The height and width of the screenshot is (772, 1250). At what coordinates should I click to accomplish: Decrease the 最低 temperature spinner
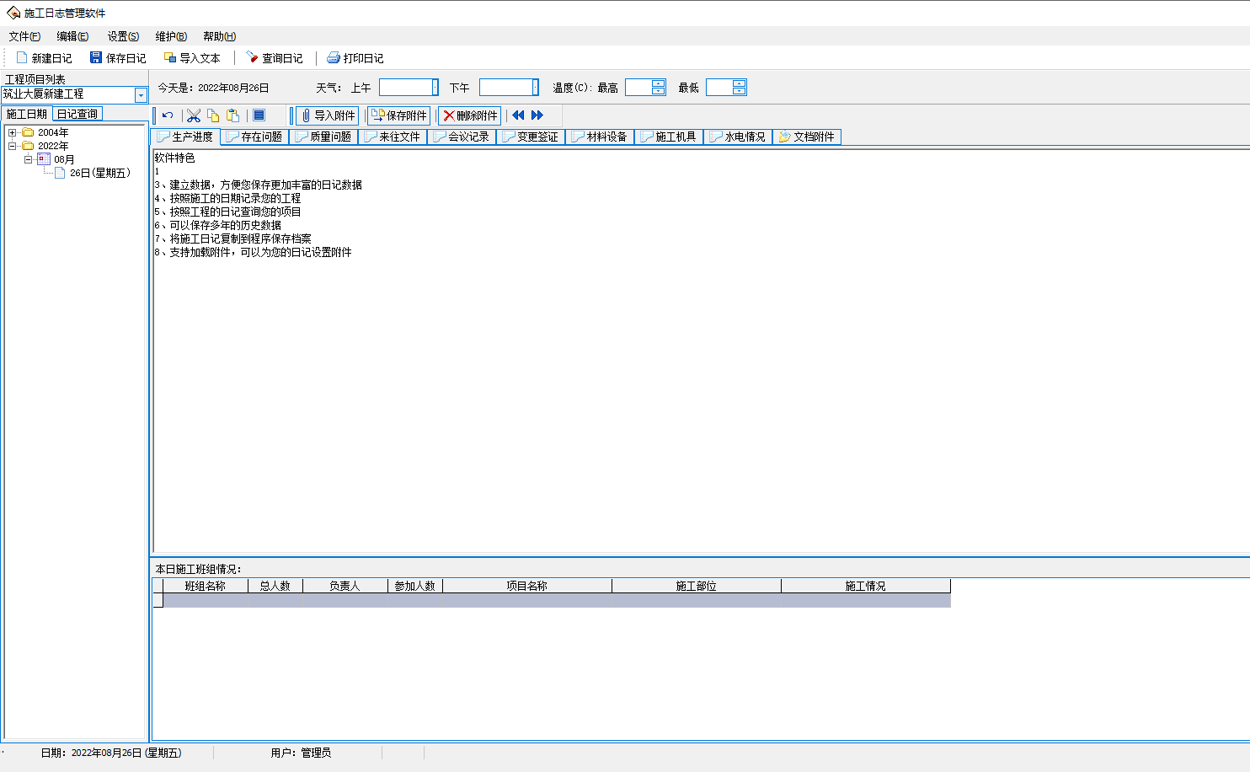tap(740, 91)
